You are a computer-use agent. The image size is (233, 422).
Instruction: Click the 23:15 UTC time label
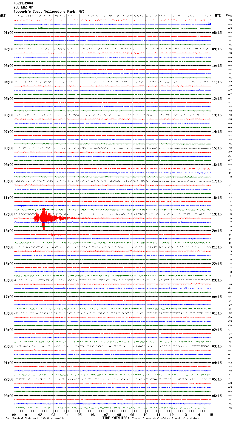217,280
